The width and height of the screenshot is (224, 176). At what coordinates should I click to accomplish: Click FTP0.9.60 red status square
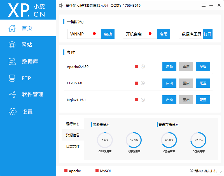click(x=136, y=83)
